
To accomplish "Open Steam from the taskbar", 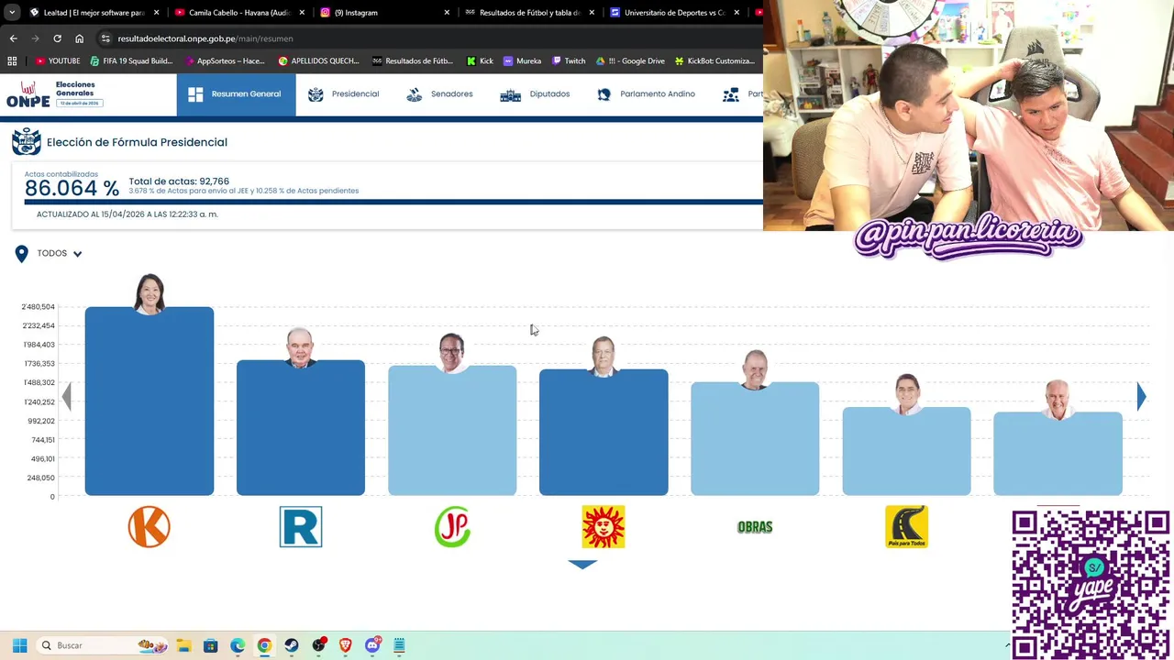I will coord(292,645).
